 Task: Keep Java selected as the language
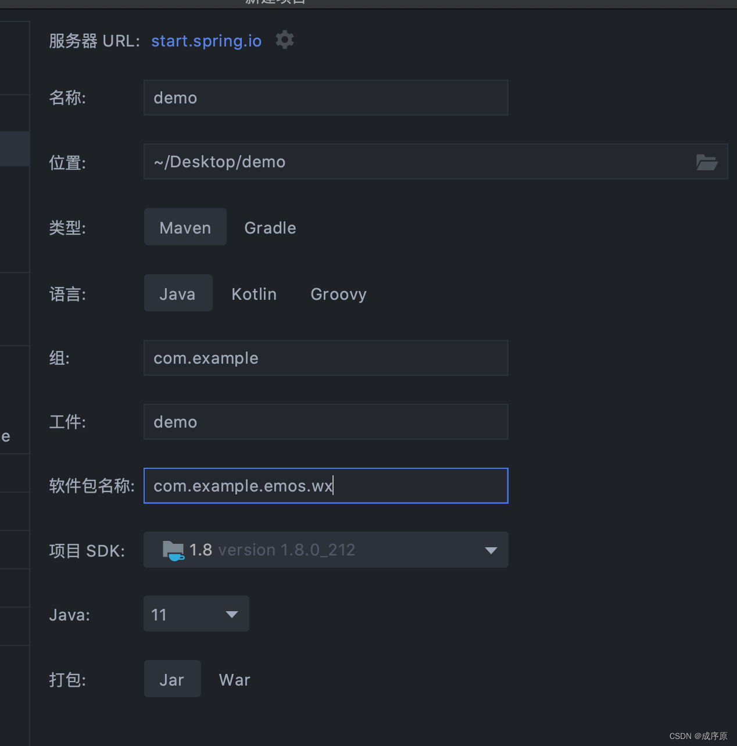point(178,293)
